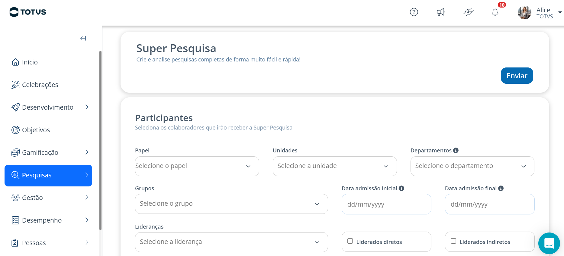Click the handshake icon in header
Image resolution: width=564 pixels, height=256 pixels.
coord(469,12)
